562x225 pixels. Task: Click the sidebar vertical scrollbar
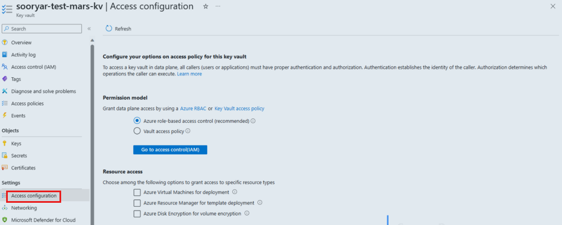(92, 134)
